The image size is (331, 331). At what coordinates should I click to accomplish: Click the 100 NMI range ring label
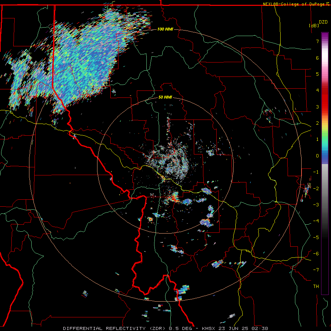[x=165, y=29]
